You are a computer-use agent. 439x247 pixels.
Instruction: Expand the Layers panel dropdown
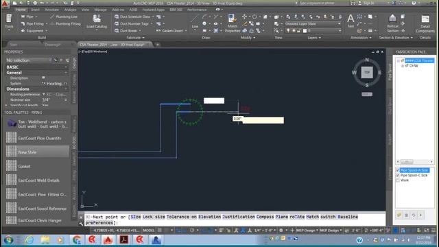(x=314, y=38)
